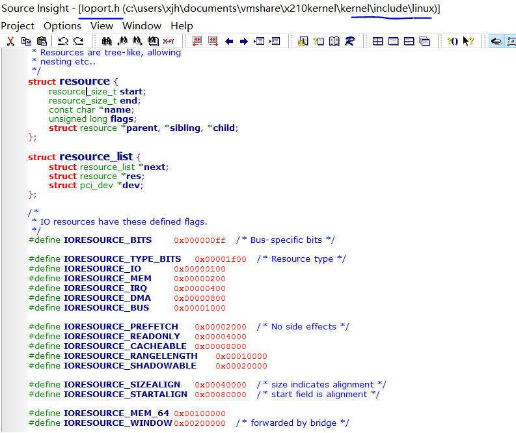Open the Options menu

click(62, 25)
